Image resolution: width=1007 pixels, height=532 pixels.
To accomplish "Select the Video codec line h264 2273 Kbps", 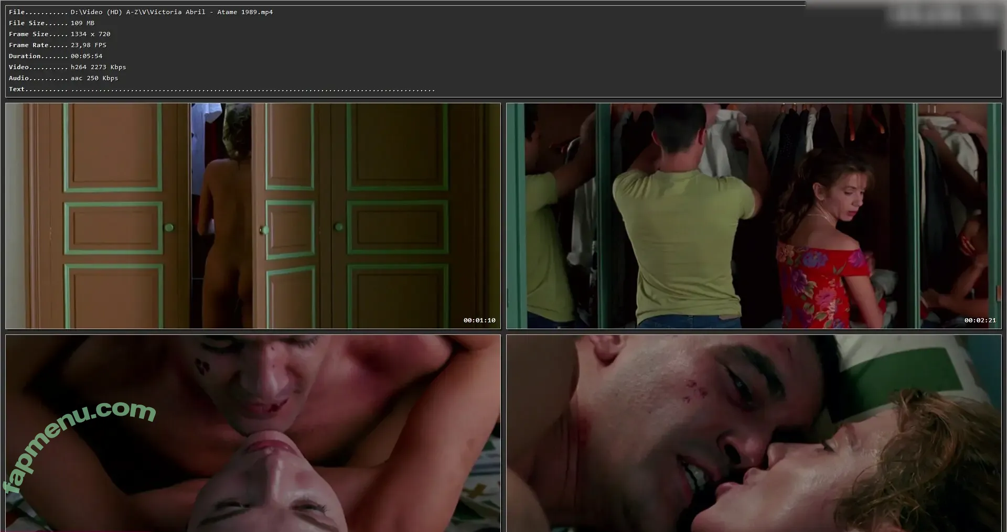I will tap(98, 67).
